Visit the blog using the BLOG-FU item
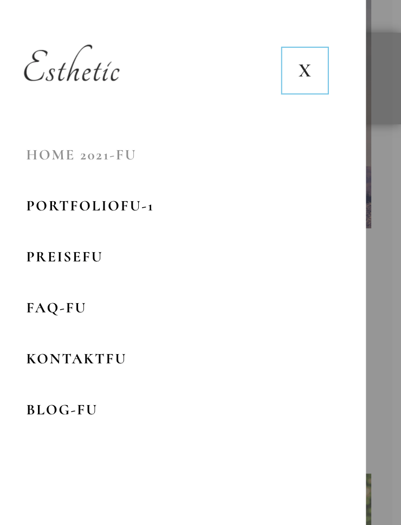The width and height of the screenshot is (401, 525). click(62, 409)
